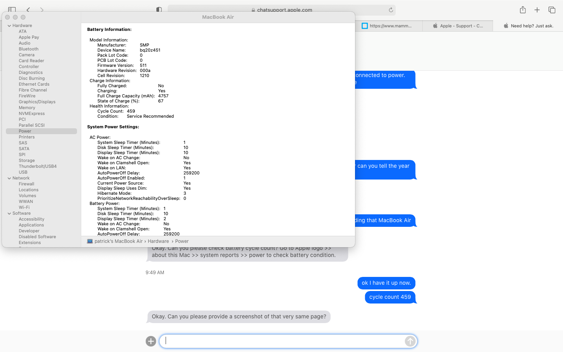The height and width of the screenshot is (352, 563).
Task: Select Thunderbolt/USB4 in the sidebar
Action: point(38,167)
